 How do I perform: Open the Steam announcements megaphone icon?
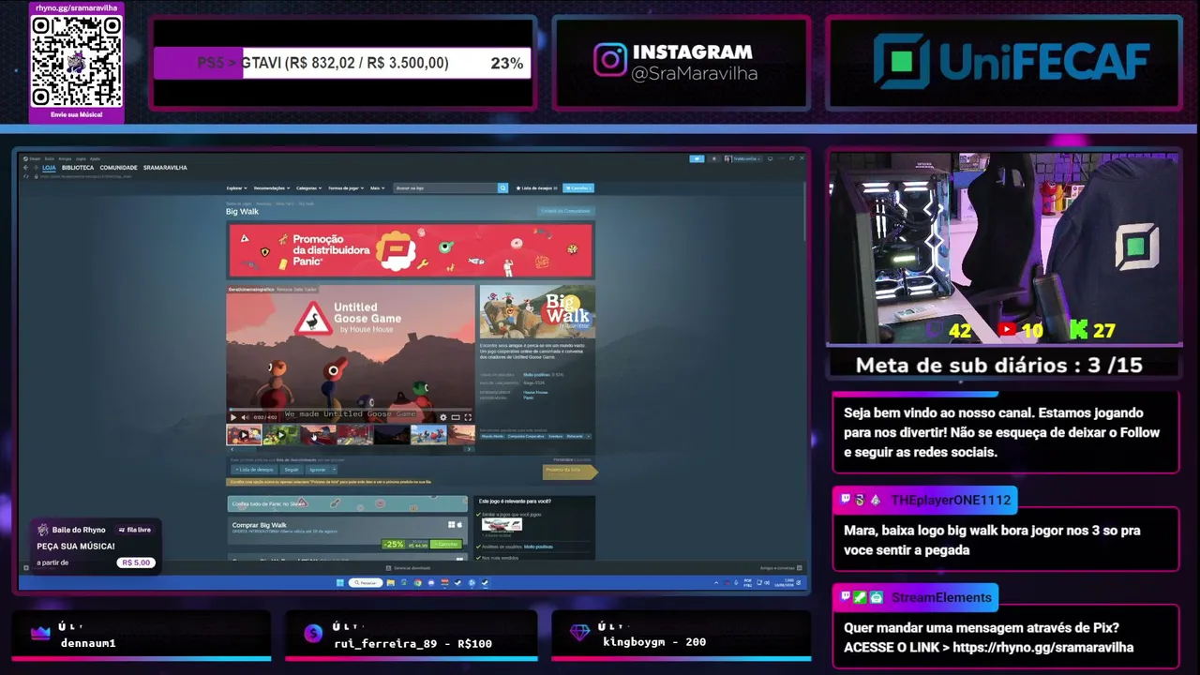pos(697,158)
